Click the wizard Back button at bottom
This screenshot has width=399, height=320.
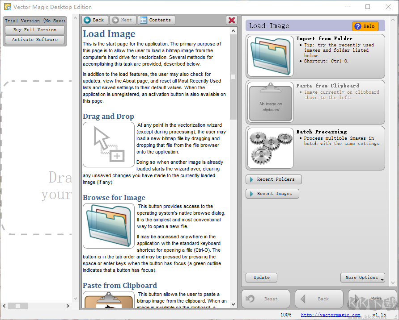pos(319,299)
